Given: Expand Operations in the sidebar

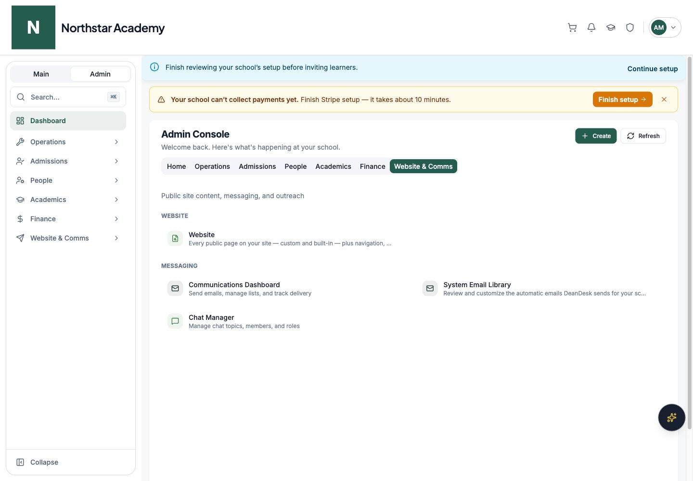Looking at the screenshot, I should pos(68,142).
